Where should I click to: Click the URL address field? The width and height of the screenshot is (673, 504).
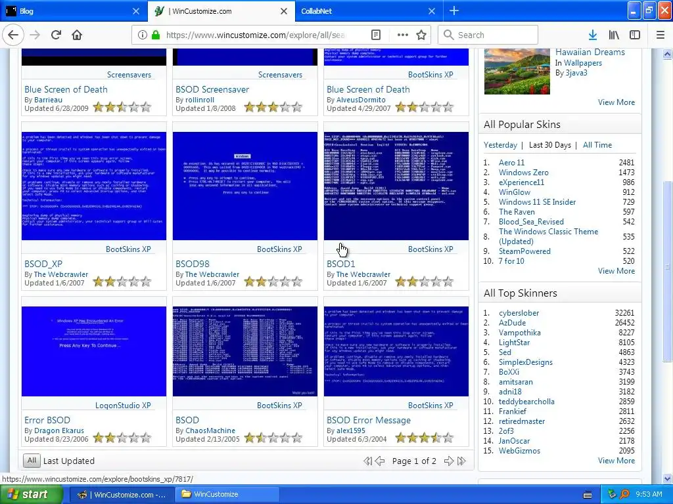(256, 35)
